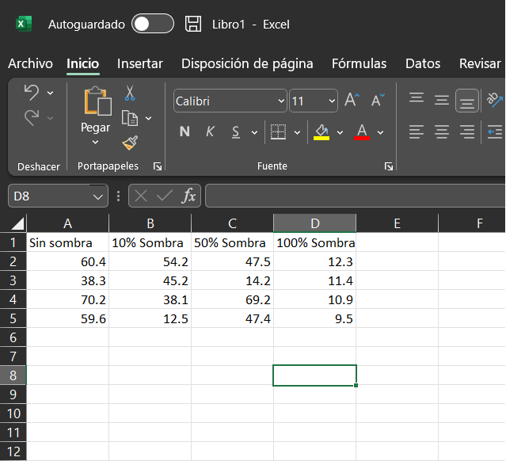Expand the Name Box D8 dropdown
The height and width of the screenshot is (461, 506).
[98, 196]
